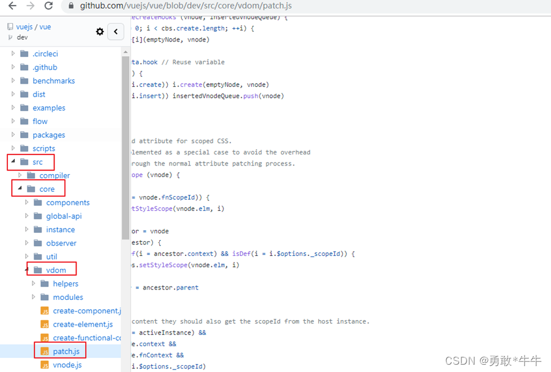Expand the modules folder arrow
Image resolution: width=551 pixels, height=372 pixels.
click(x=34, y=297)
